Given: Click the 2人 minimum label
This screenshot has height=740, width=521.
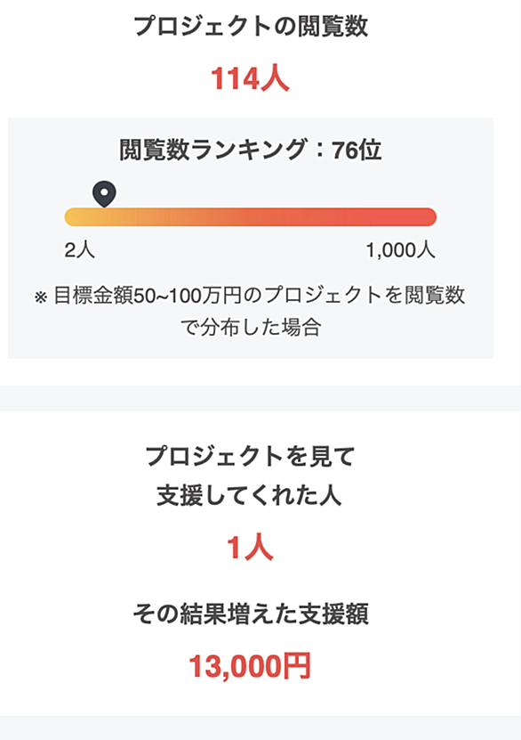Looking at the screenshot, I should (x=80, y=249).
